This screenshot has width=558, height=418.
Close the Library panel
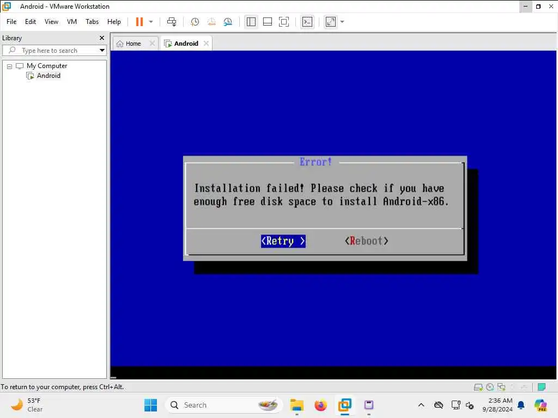pyautogui.click(x=102, y=38)
